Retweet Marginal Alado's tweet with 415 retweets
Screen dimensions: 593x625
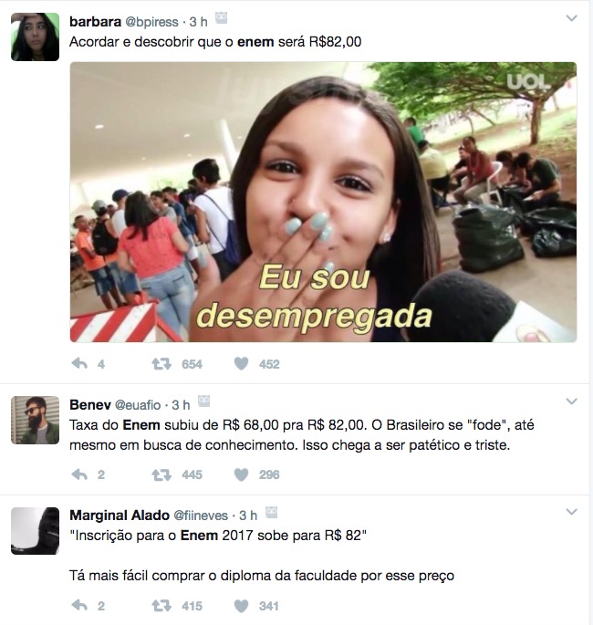[x=161, y=606]
